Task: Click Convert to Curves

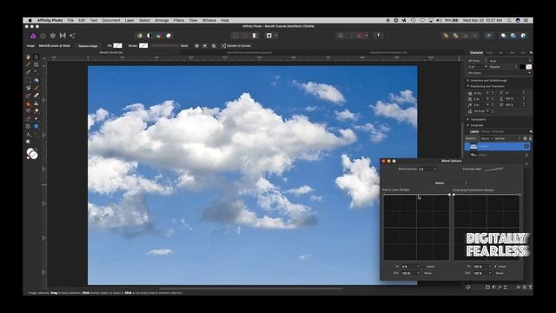Action: pyautogui.click(x=236, y=46)
